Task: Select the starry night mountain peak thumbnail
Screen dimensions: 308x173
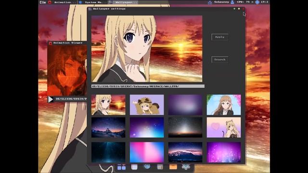Action: click(108, 127)
